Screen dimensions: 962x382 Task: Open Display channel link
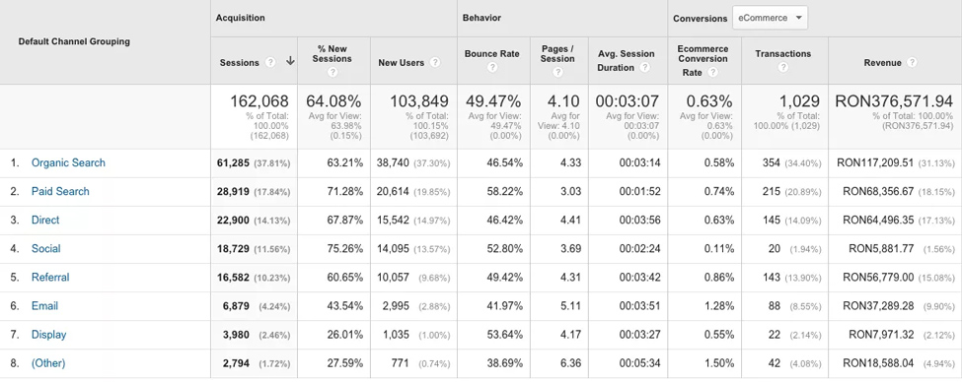pyautogui.click(x=48, y=335)
